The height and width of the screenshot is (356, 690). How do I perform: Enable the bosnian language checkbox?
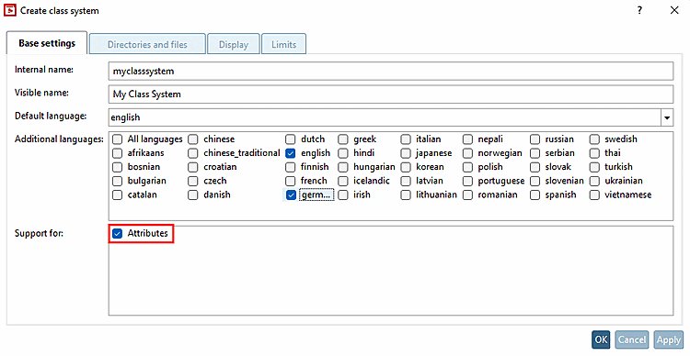tap(117, 167)
